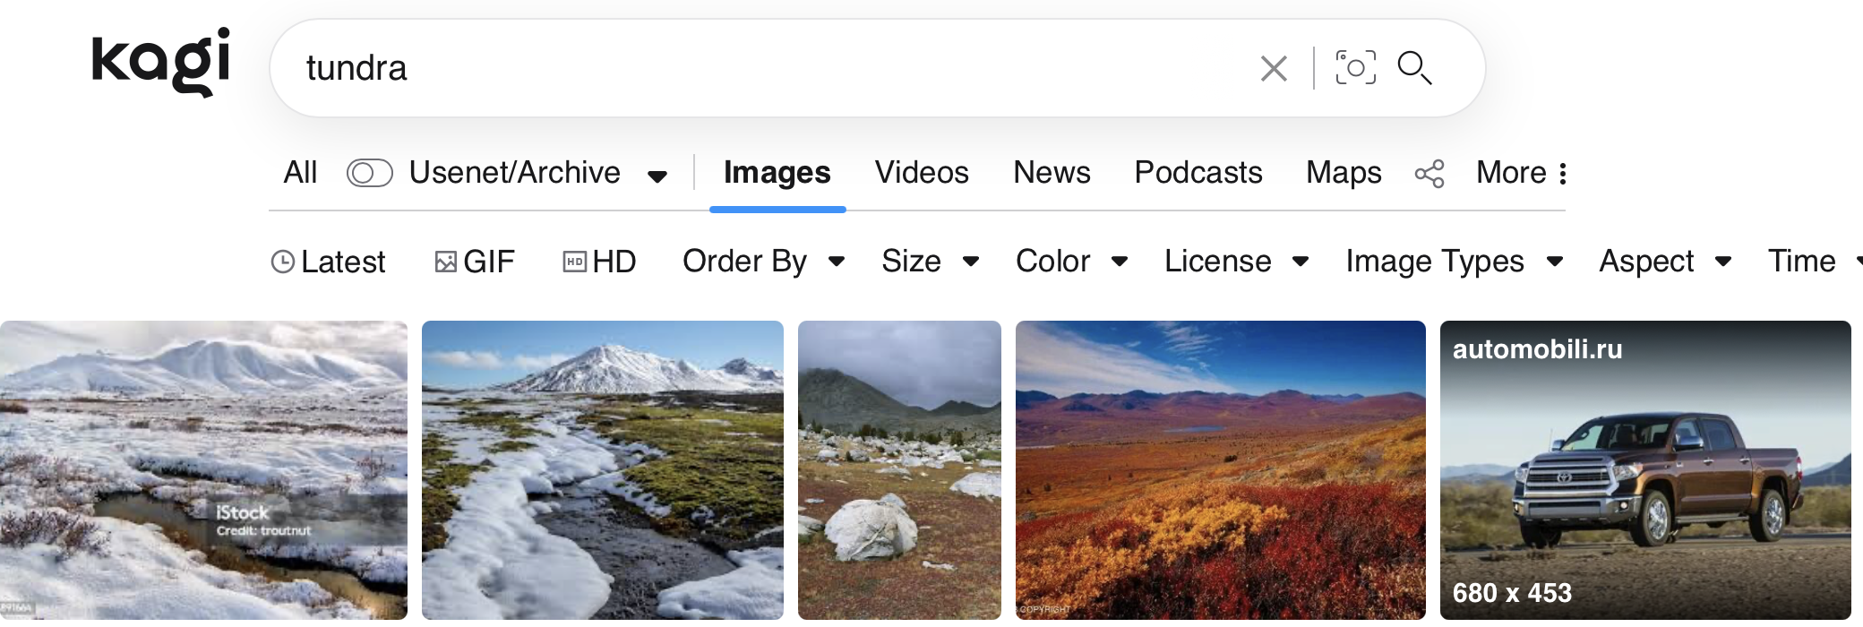Filter results to GIF images
Viewport: 1863px width, 627px height.
[475, 262]
